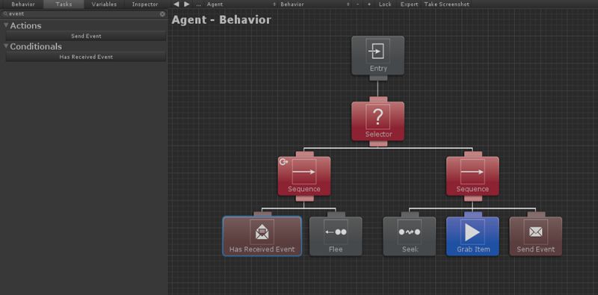Select the Flee node
The height and width of the screenshot is (295, 598).
(336, 236)
